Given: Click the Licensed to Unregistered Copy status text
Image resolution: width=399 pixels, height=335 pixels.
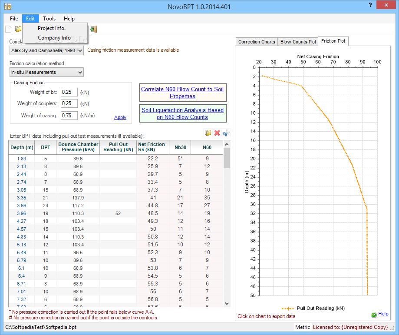Looking at the screenshot, I should coord(350,327).
